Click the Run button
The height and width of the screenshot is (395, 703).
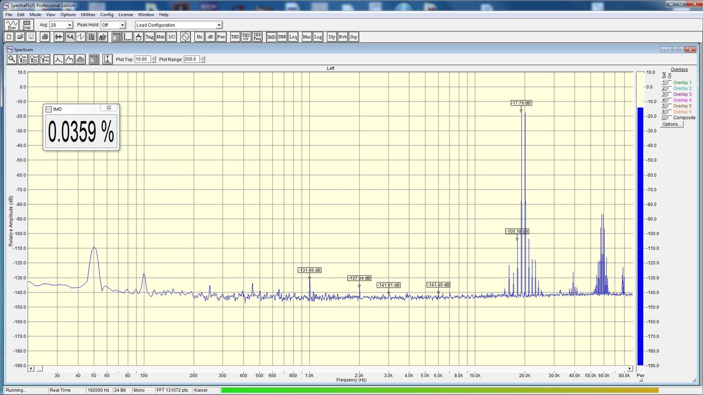point(12,25)
